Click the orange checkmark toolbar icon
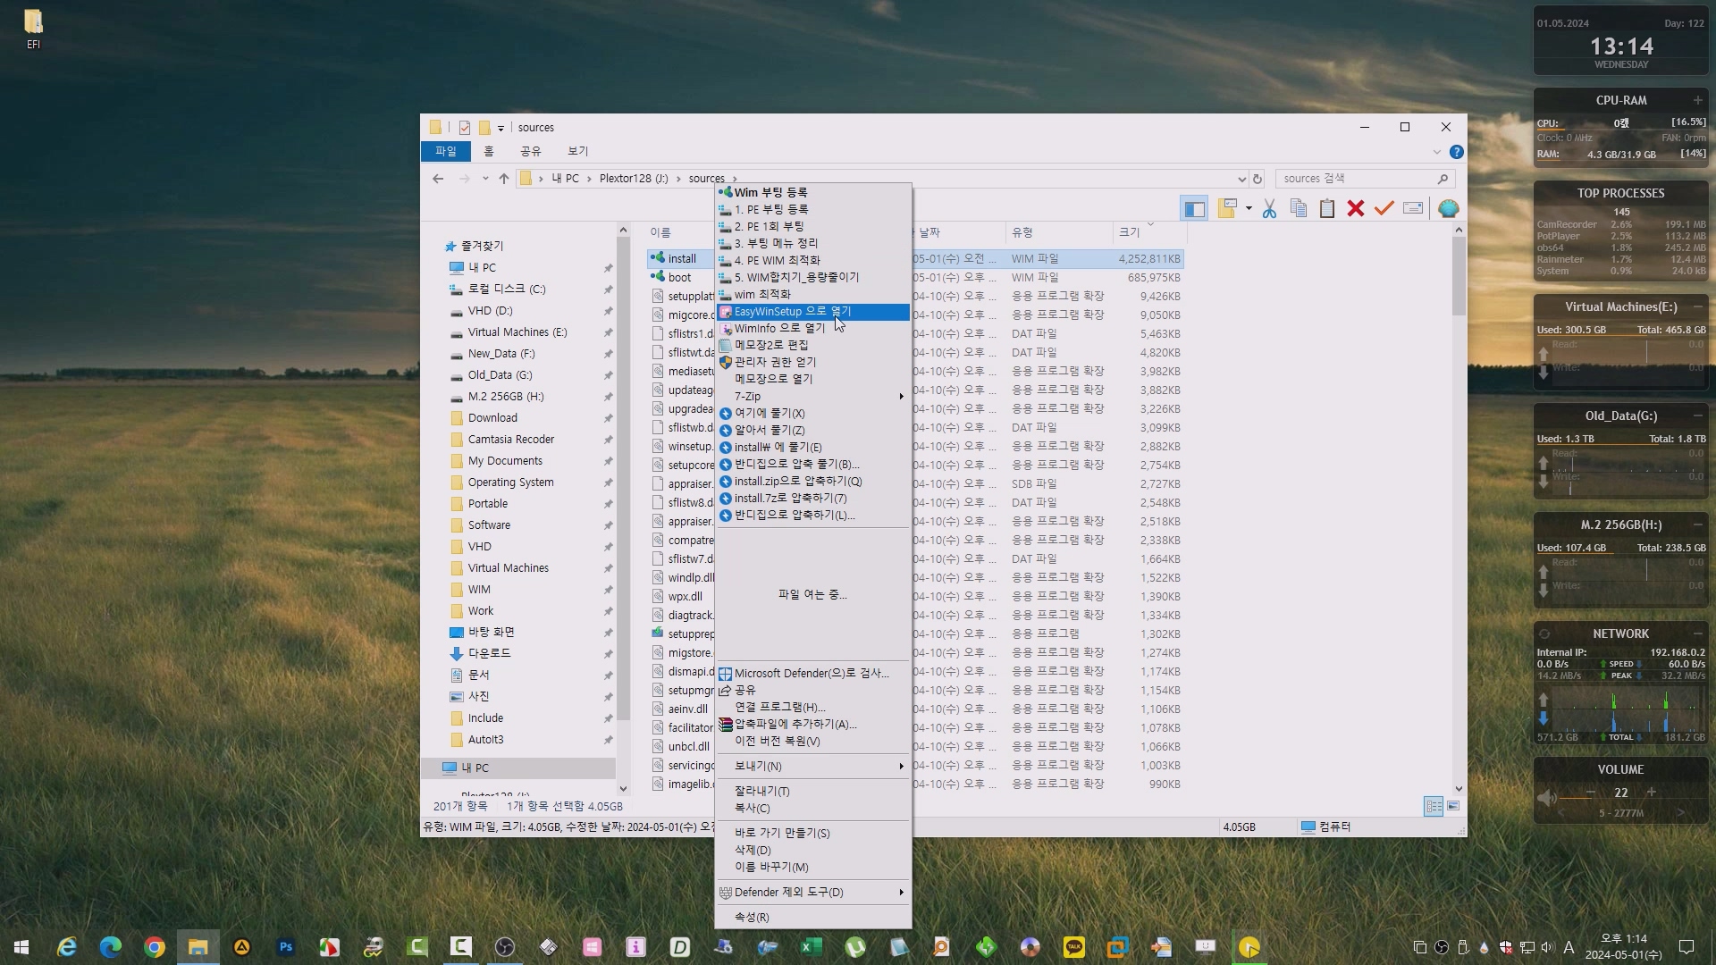The width and height of the screenshot is (1716, 965). (x=1384, y=209)
